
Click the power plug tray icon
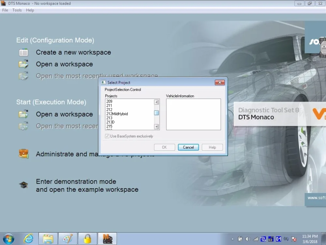(x=240, y=239)
